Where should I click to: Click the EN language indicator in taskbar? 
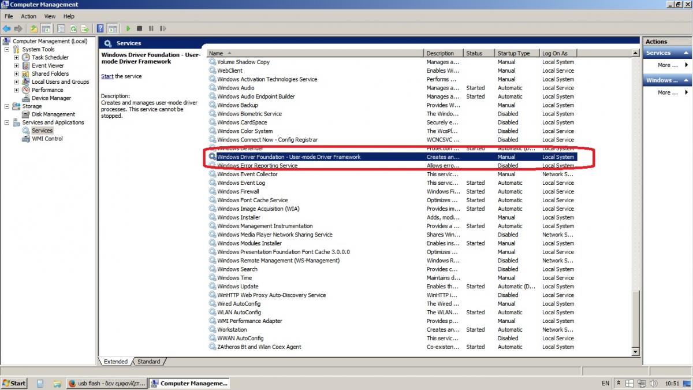pyautogui.click(x=605, y=383)
